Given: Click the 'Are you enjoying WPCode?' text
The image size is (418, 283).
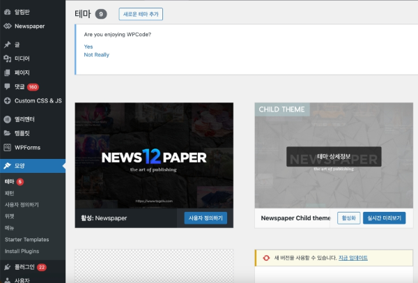Looking at the screenshot, I should [x=118, y=34].
